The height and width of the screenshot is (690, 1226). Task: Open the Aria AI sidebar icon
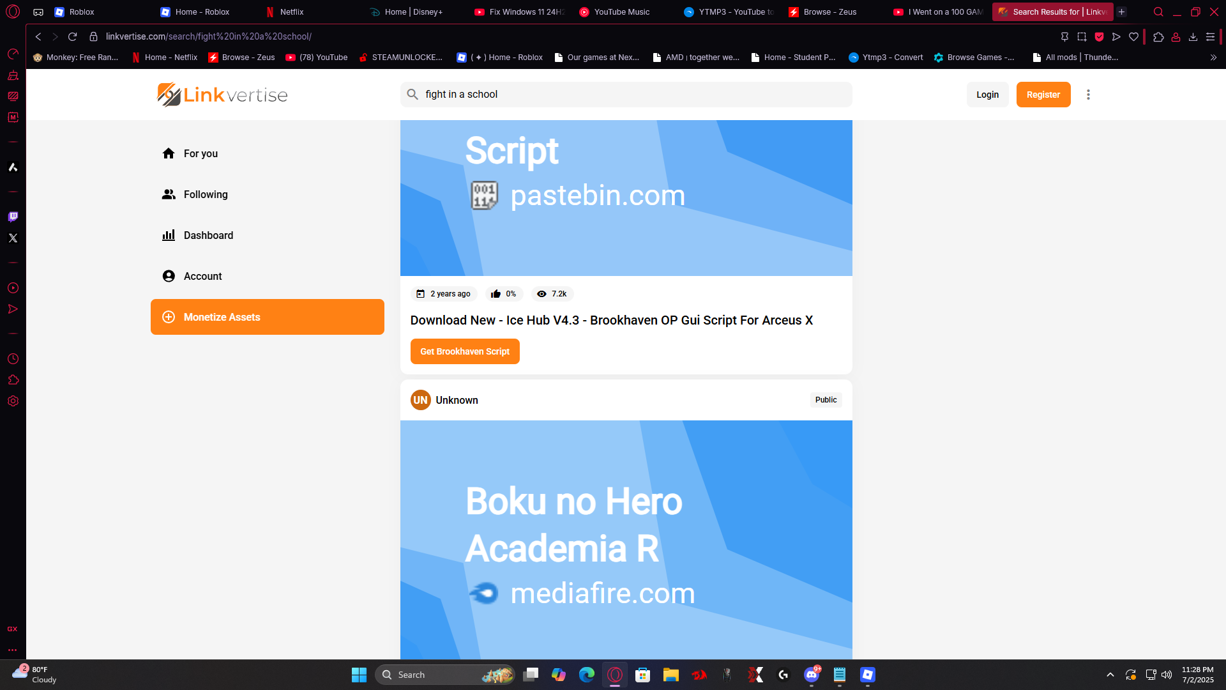[x=13, y=167]
